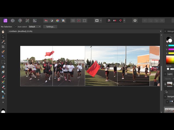Adjust the G magenta color slider
The width and height of the screenshot is (174, 130).
[x=171, y=49]
